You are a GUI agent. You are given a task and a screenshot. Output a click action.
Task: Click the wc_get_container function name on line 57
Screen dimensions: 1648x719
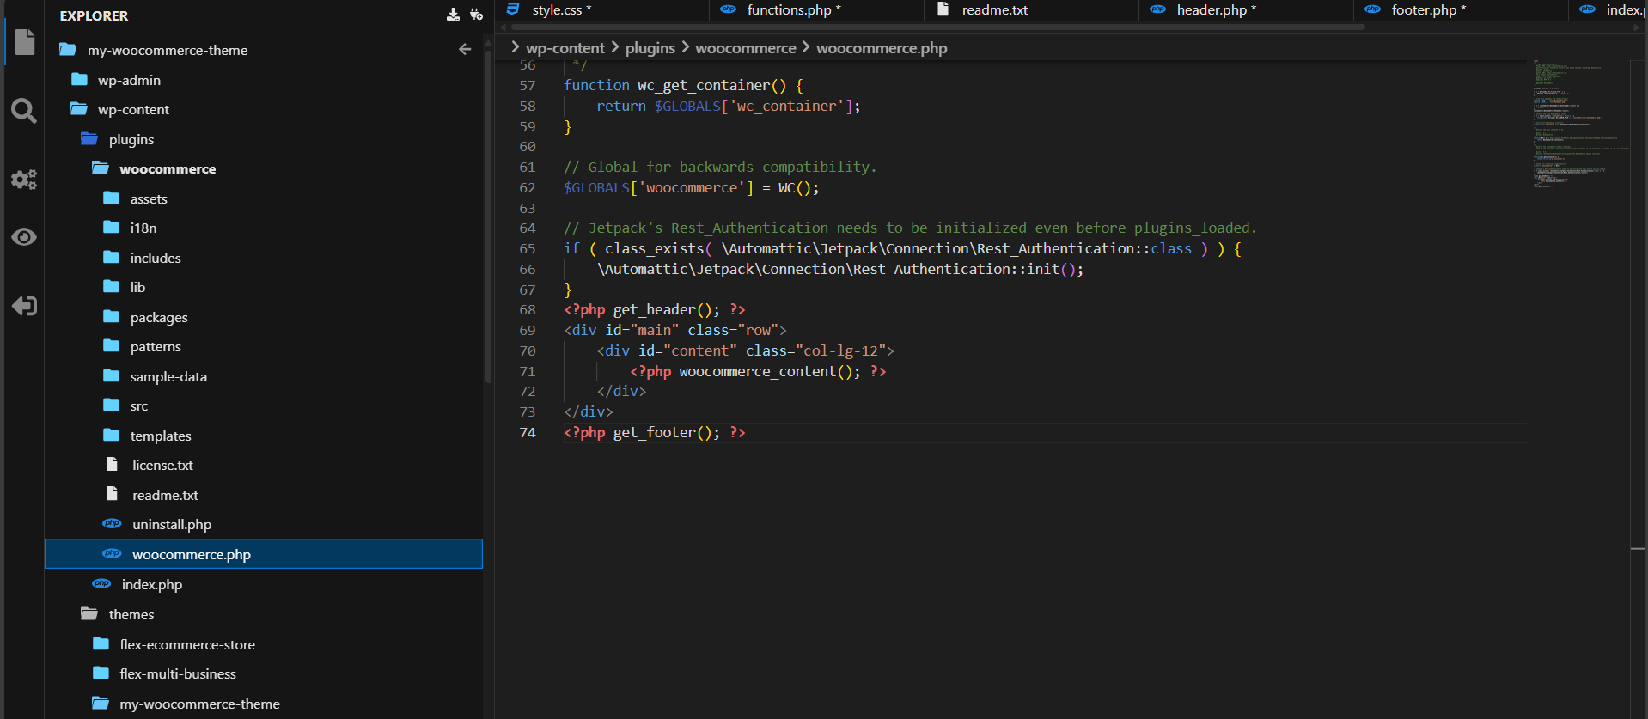704,86
